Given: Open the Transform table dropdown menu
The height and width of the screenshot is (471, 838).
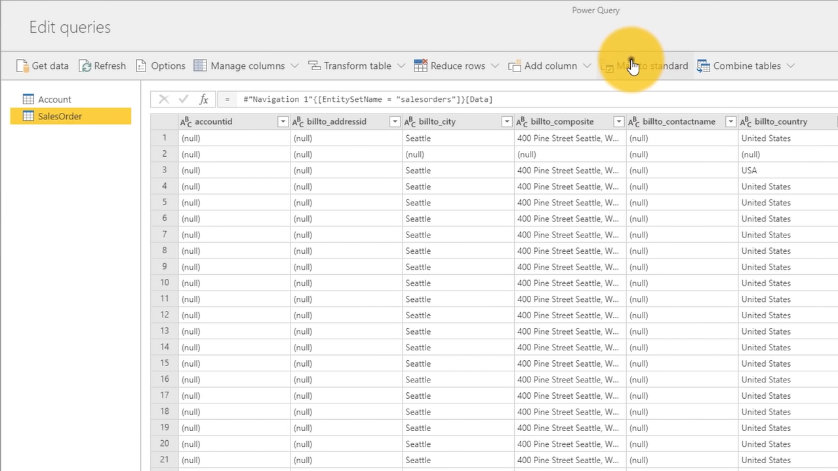Looking at the screenshot, I should pos(401,66).
